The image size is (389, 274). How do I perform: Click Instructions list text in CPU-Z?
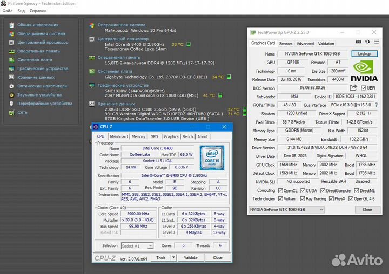tap(174, 196)
